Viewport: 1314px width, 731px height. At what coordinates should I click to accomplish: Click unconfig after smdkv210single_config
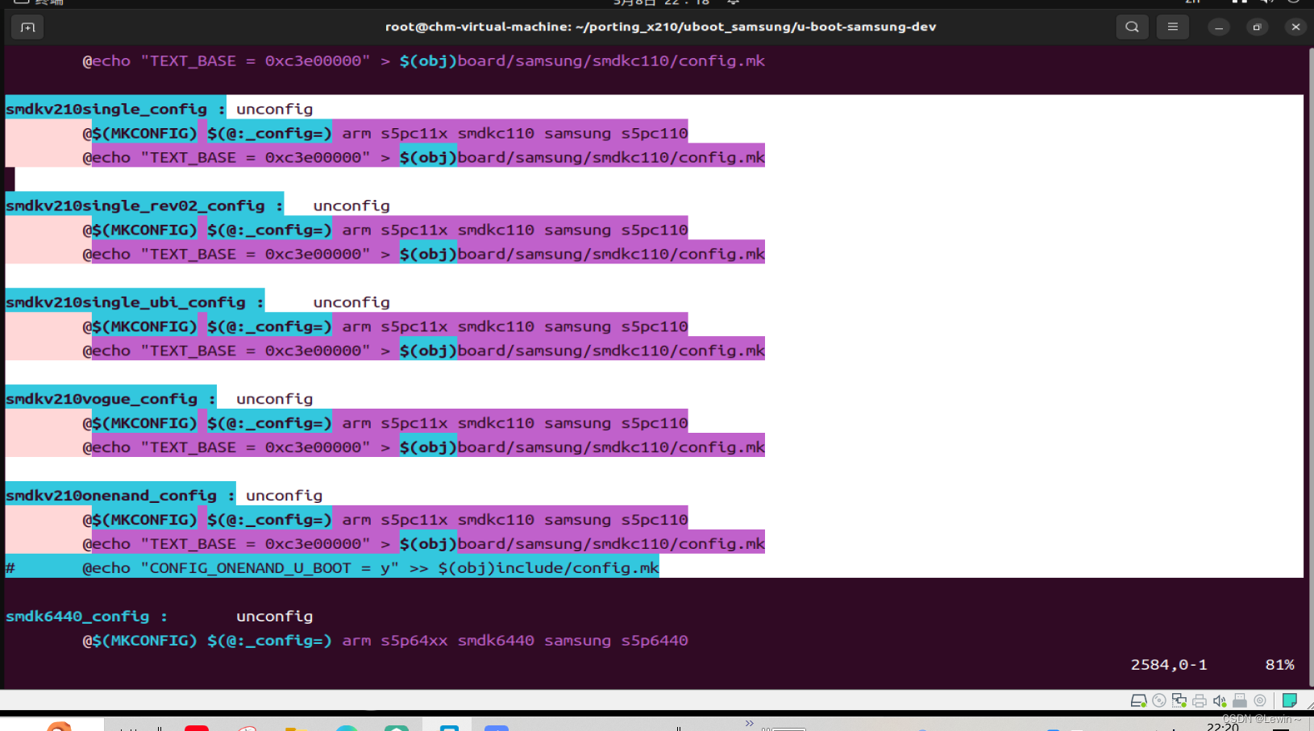pos(275,109)
